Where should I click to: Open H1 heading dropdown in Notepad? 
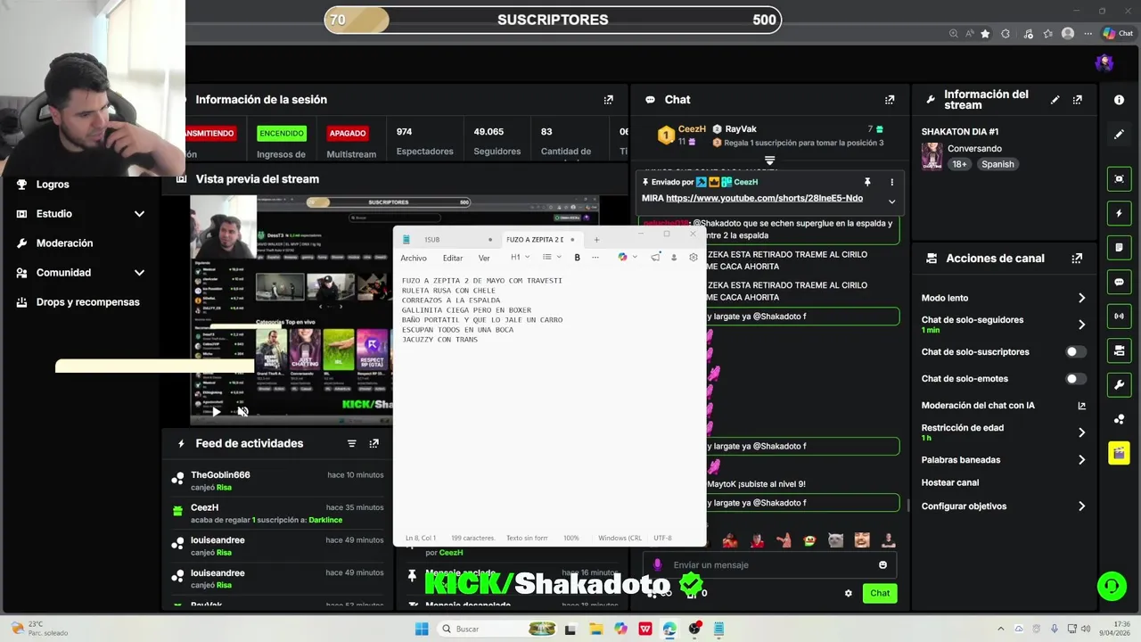(520, 258)
